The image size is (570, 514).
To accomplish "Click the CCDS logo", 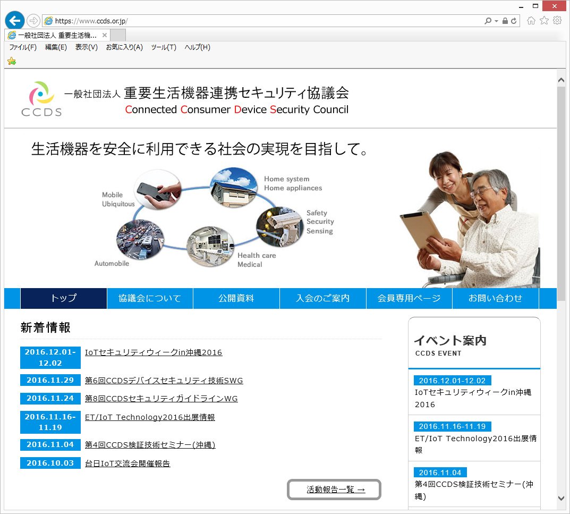I will click(x=41, y=98).
